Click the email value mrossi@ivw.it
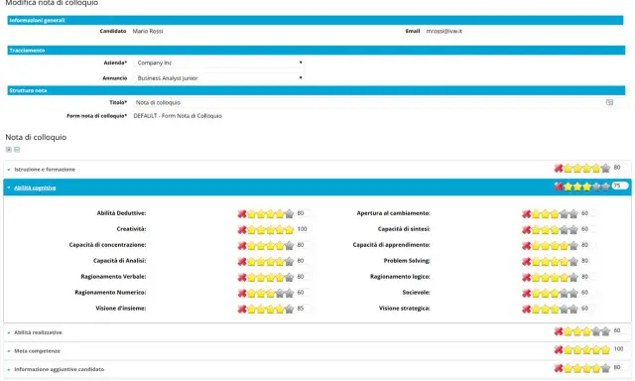Screen dimensions: 635x381 pos(444,31)
